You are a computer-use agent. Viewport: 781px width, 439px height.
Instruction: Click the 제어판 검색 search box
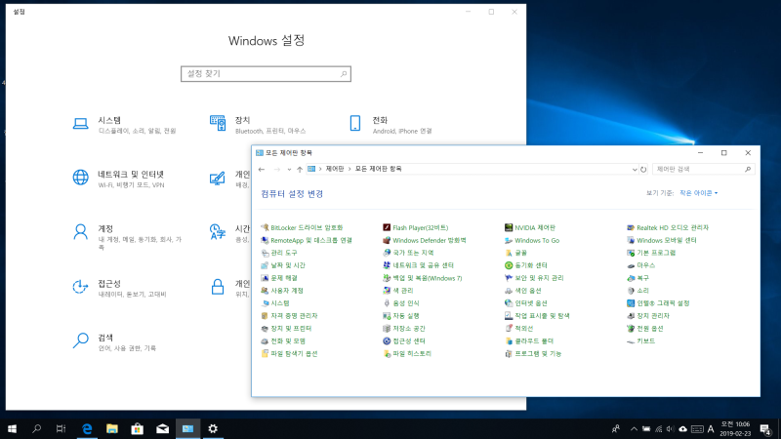pos(703,169)
